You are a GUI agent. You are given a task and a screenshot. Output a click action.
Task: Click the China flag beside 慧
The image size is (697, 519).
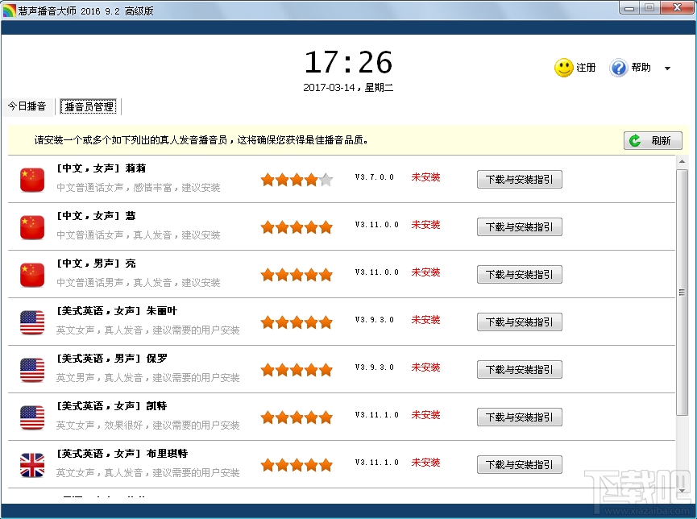click(x=31, y=226)
